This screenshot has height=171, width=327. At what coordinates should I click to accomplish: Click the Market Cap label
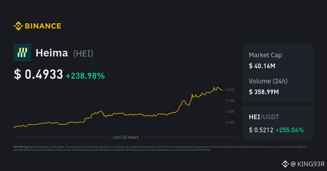(265, 55)
